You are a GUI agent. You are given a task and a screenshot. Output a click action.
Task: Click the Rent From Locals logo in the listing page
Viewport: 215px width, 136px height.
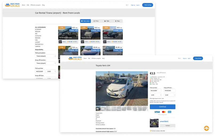click(x=12, y=5)
